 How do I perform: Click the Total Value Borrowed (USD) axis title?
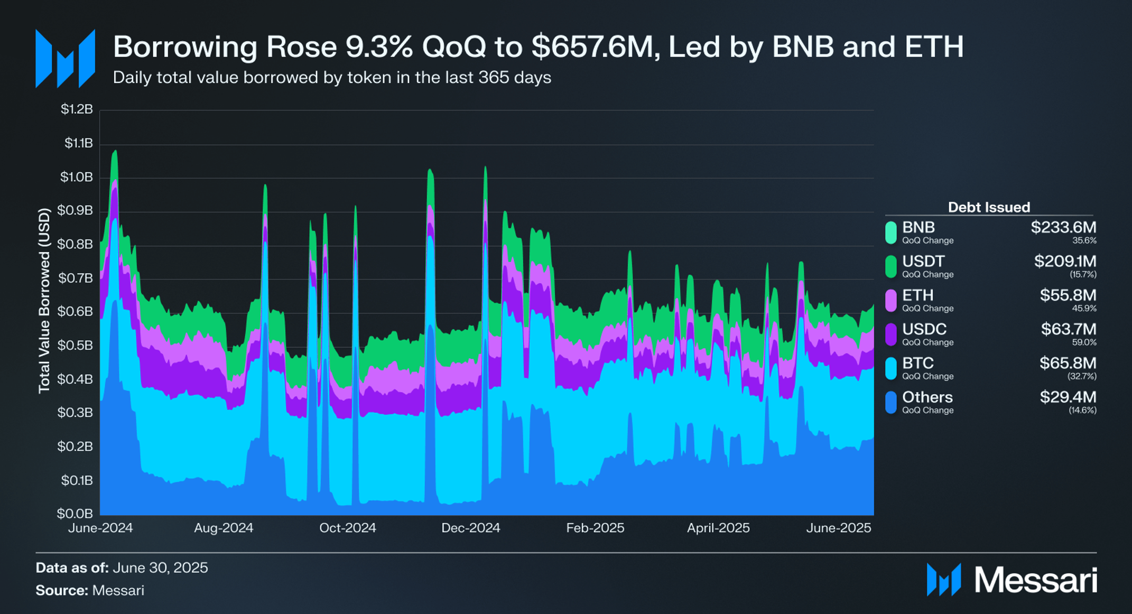(44, 300)
